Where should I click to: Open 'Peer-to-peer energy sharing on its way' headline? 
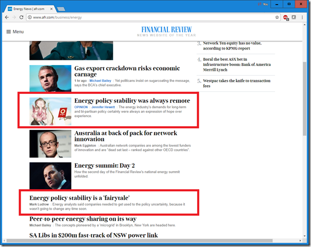tap(83, 219)
